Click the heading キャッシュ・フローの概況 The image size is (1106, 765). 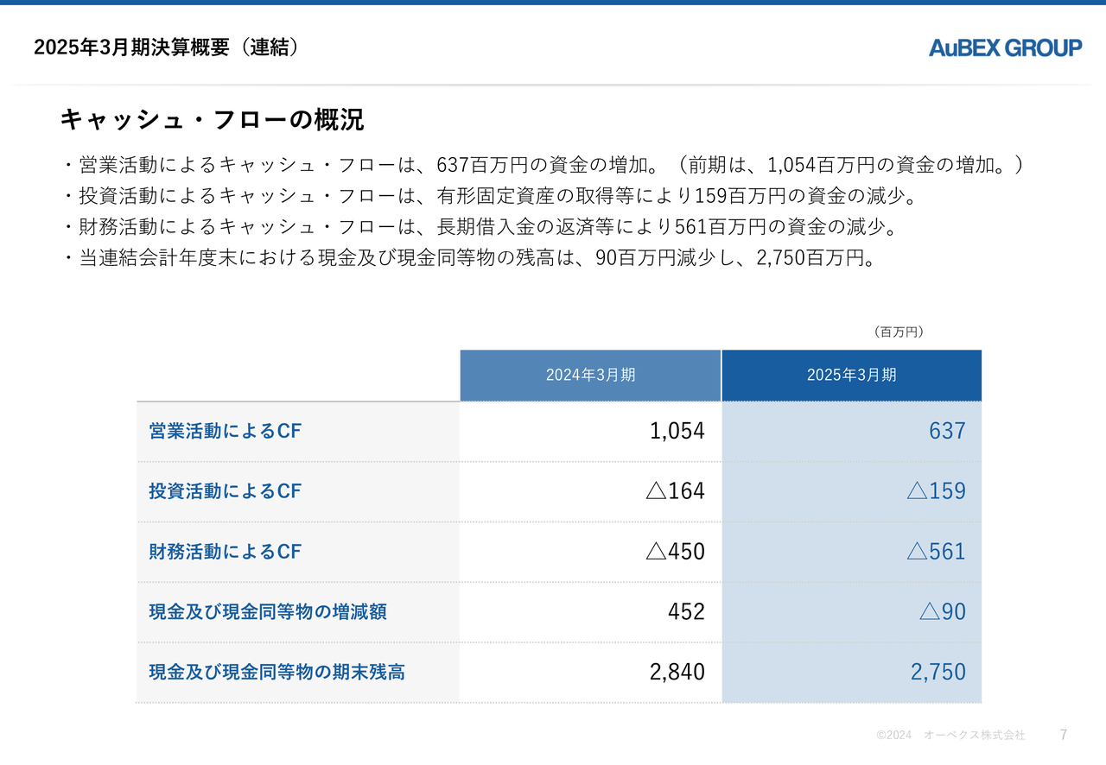click(x=212, y=119)
